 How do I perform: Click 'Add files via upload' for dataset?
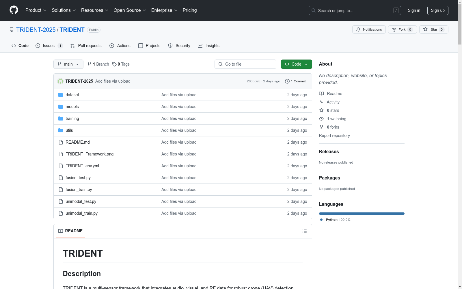coord(179,95)
